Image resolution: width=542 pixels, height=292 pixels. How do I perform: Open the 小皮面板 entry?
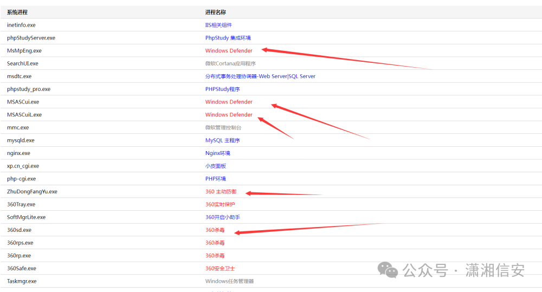[x=216, y=166]
